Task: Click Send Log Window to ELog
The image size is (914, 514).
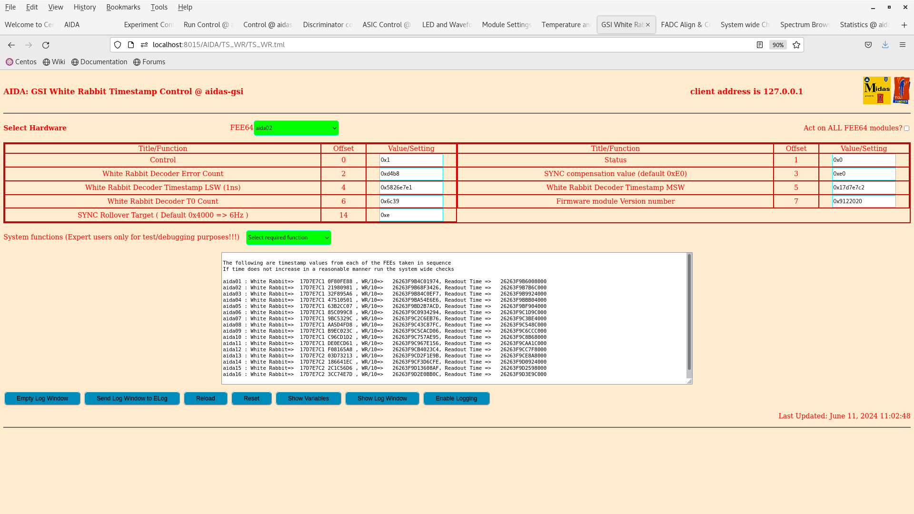Action: coord(132,398)
